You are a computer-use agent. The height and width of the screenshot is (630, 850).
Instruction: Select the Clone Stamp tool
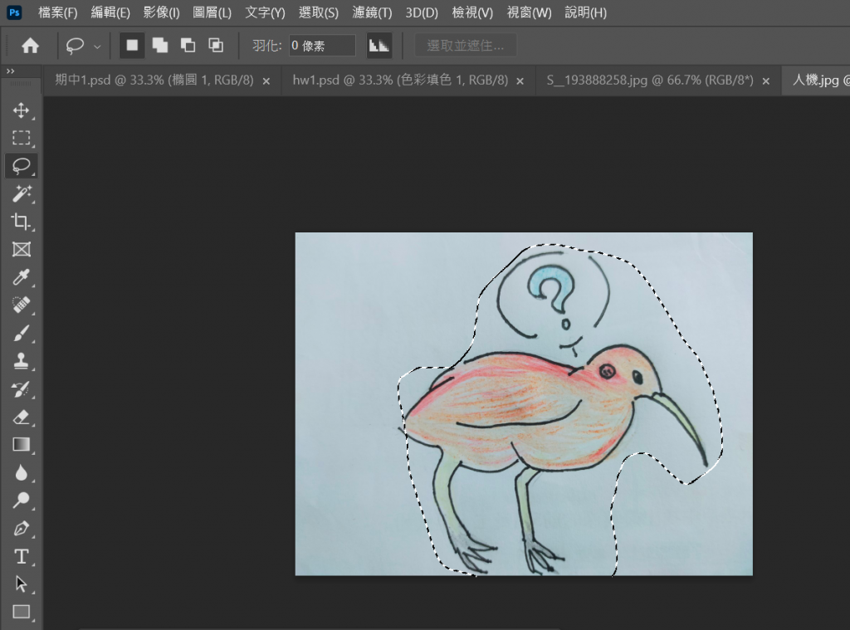click(22, 361)
